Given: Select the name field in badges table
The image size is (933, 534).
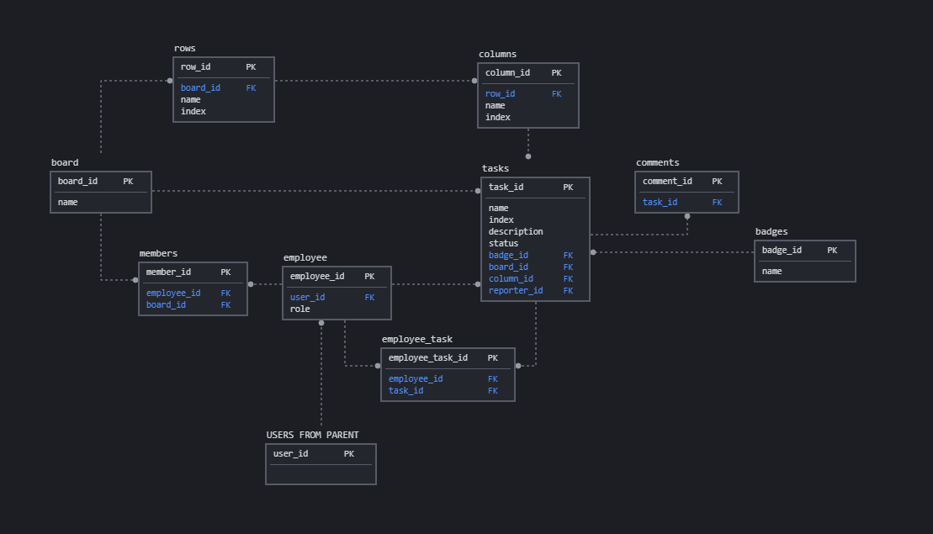Looking at the screenshot, I should 771,271.
